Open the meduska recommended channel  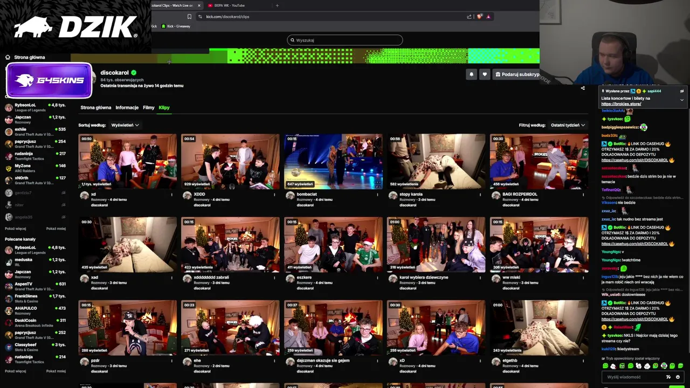[35, 262]
